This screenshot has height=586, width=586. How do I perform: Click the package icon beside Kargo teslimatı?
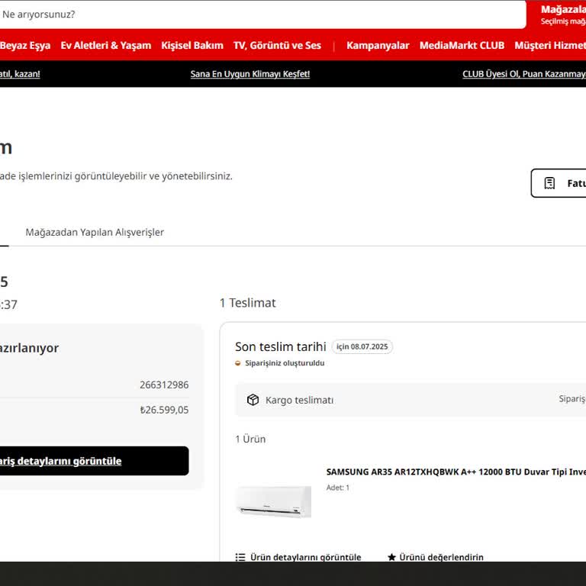(x=253, y=400)
